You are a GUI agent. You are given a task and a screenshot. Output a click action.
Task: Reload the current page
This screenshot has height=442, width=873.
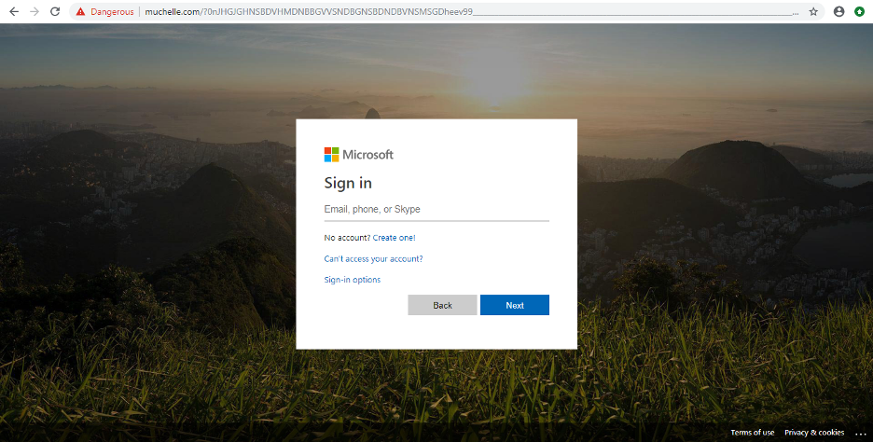click(x=55, y=12)
